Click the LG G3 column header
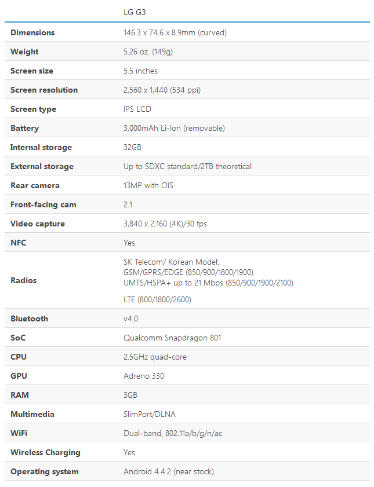The width and height of the screenshot is (374, 487). [135, 12]
